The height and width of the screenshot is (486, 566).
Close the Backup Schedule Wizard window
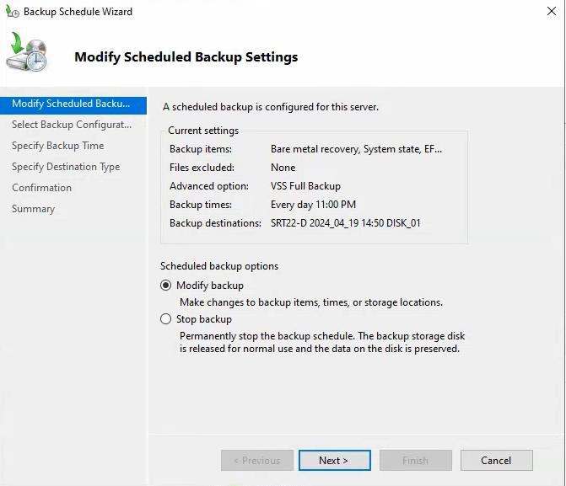pyautogui.click(x=551, y=11)
